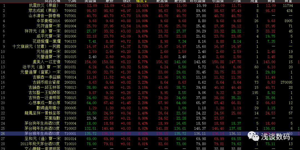
Task: Sort by the yellow 幅度 column header
Action: [x=142, y=1]
